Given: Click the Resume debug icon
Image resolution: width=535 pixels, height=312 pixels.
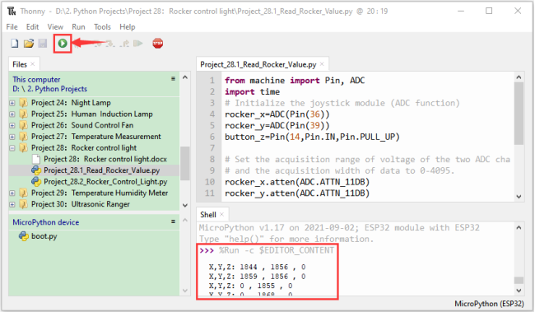Looking at the screenshot, I should pyautogui.click(x=137, y=44).
